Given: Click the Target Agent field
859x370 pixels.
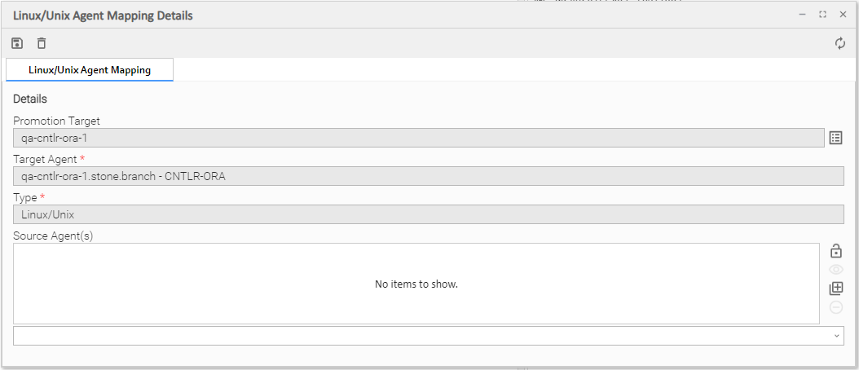Looking at the screenshot, I should click(428, 176).
